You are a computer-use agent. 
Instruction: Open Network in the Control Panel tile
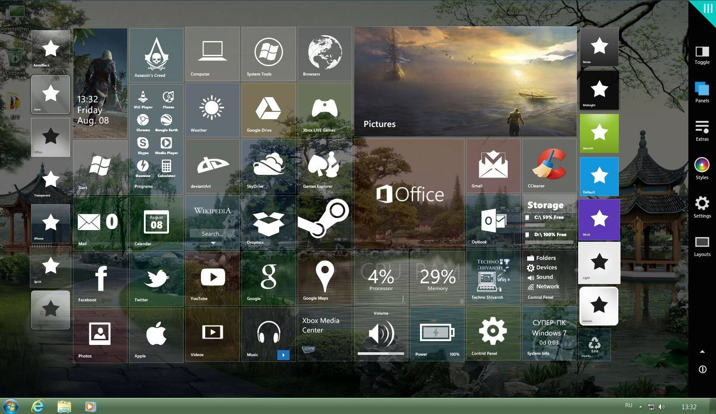(543, 286)
